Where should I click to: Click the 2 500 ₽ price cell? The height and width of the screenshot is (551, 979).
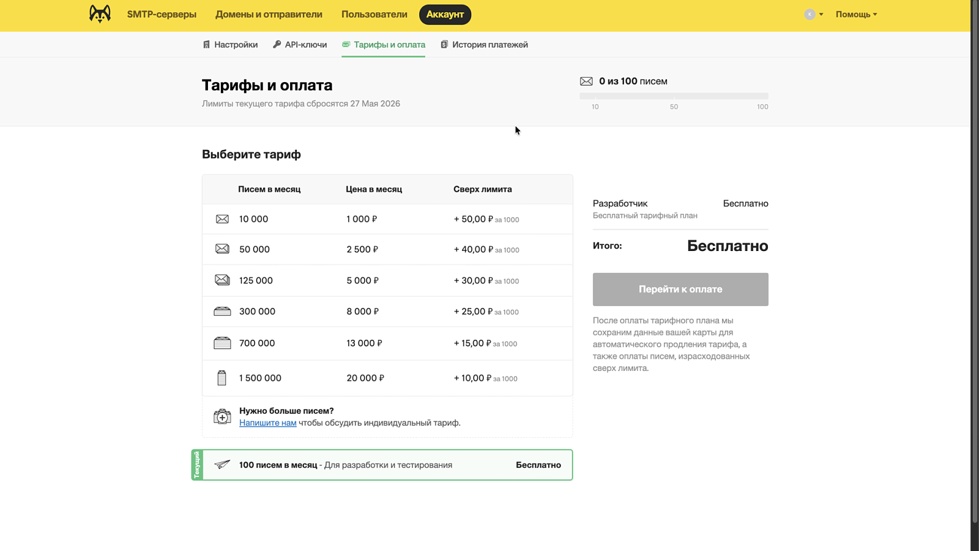pyautogui.click(x=362, y=249)
